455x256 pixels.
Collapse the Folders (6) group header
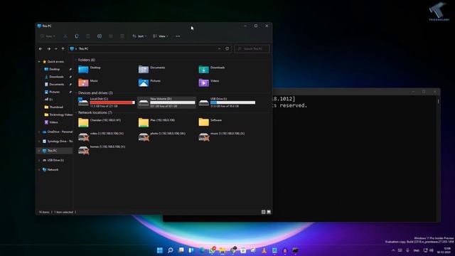(x=76, y=60)
